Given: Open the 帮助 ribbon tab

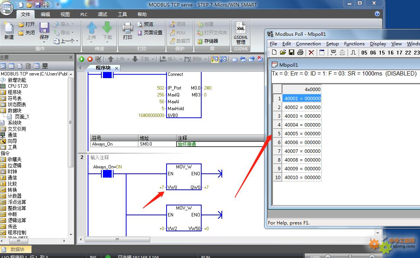Looking at the screenshot, I should (x=142, y=14).
